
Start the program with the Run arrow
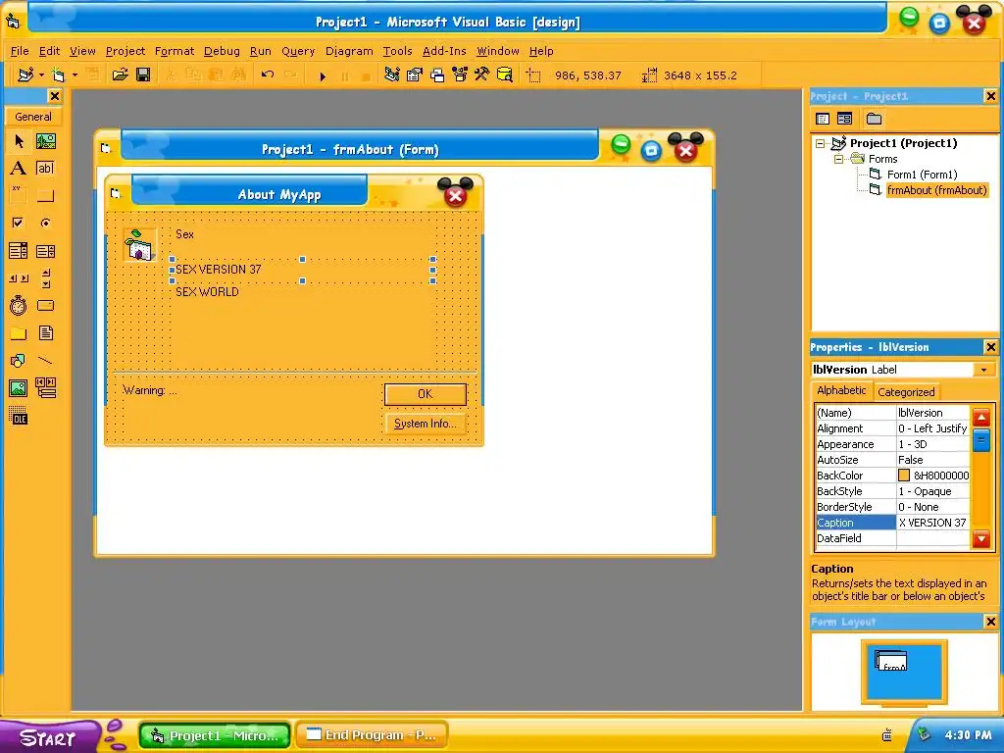pyautogui.click(x=323, y=76)
